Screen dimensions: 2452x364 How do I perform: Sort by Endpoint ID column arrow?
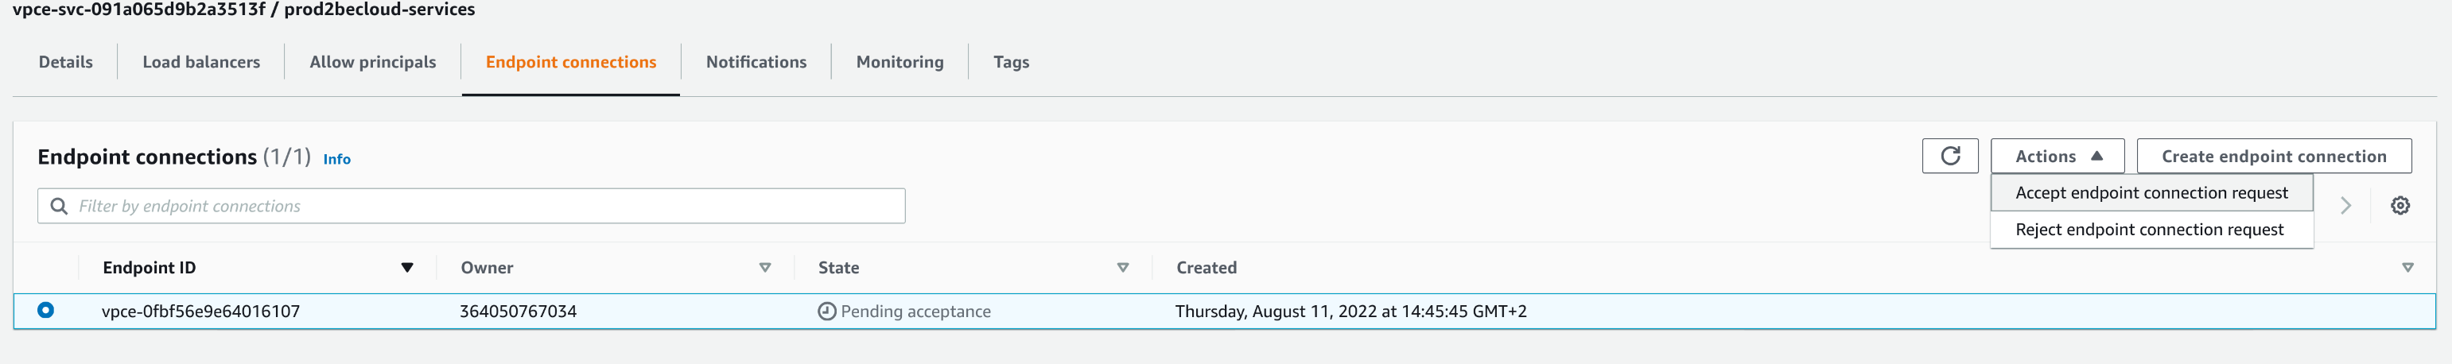407,268
